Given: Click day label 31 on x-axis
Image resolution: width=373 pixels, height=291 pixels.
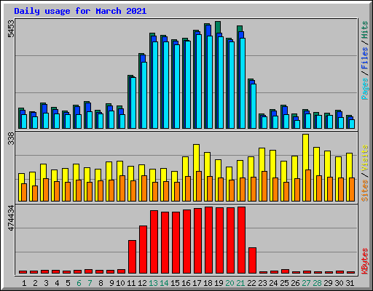Looking at the screenshot, I should point(350,283).
